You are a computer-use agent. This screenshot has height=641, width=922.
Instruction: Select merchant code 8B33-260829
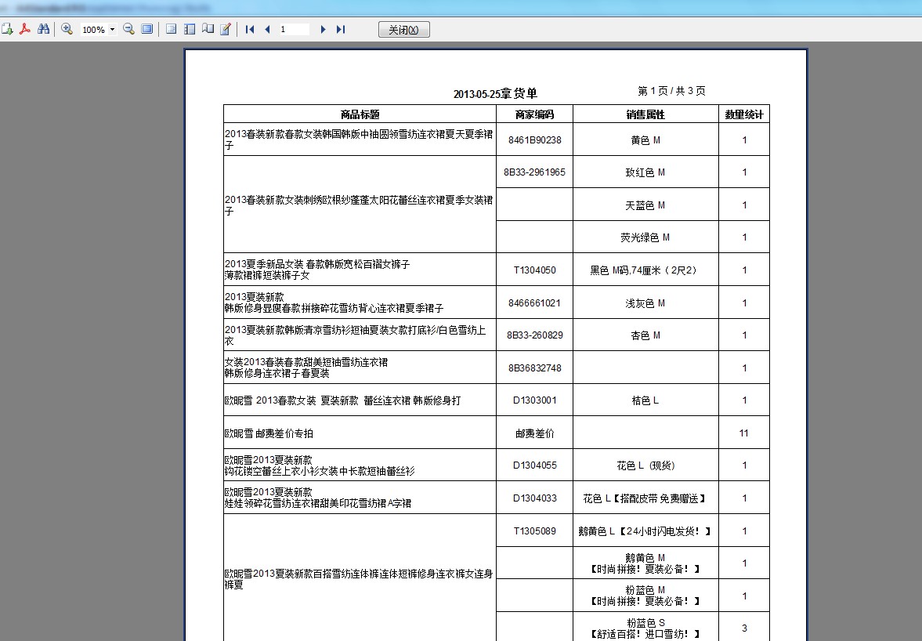(x=534, y=335)
